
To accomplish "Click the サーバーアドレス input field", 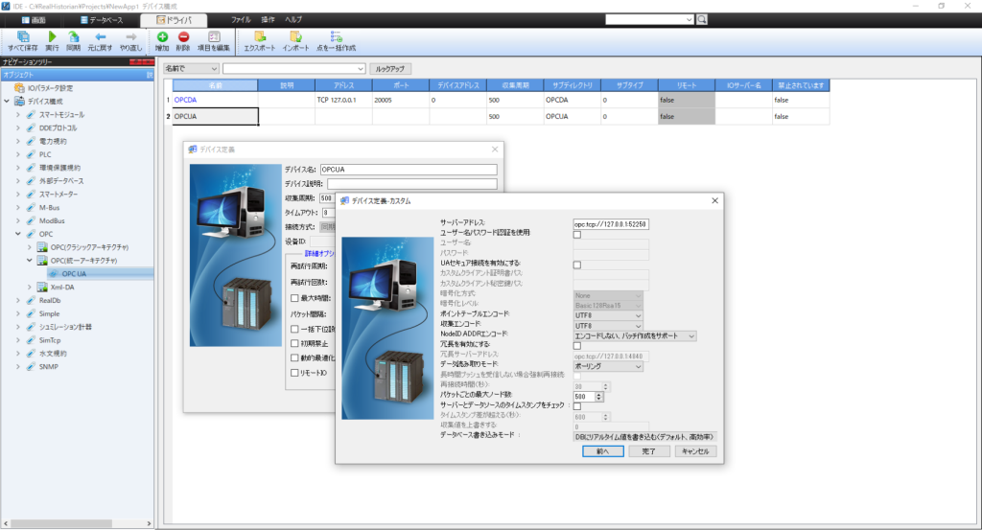I will coord(611,223).
